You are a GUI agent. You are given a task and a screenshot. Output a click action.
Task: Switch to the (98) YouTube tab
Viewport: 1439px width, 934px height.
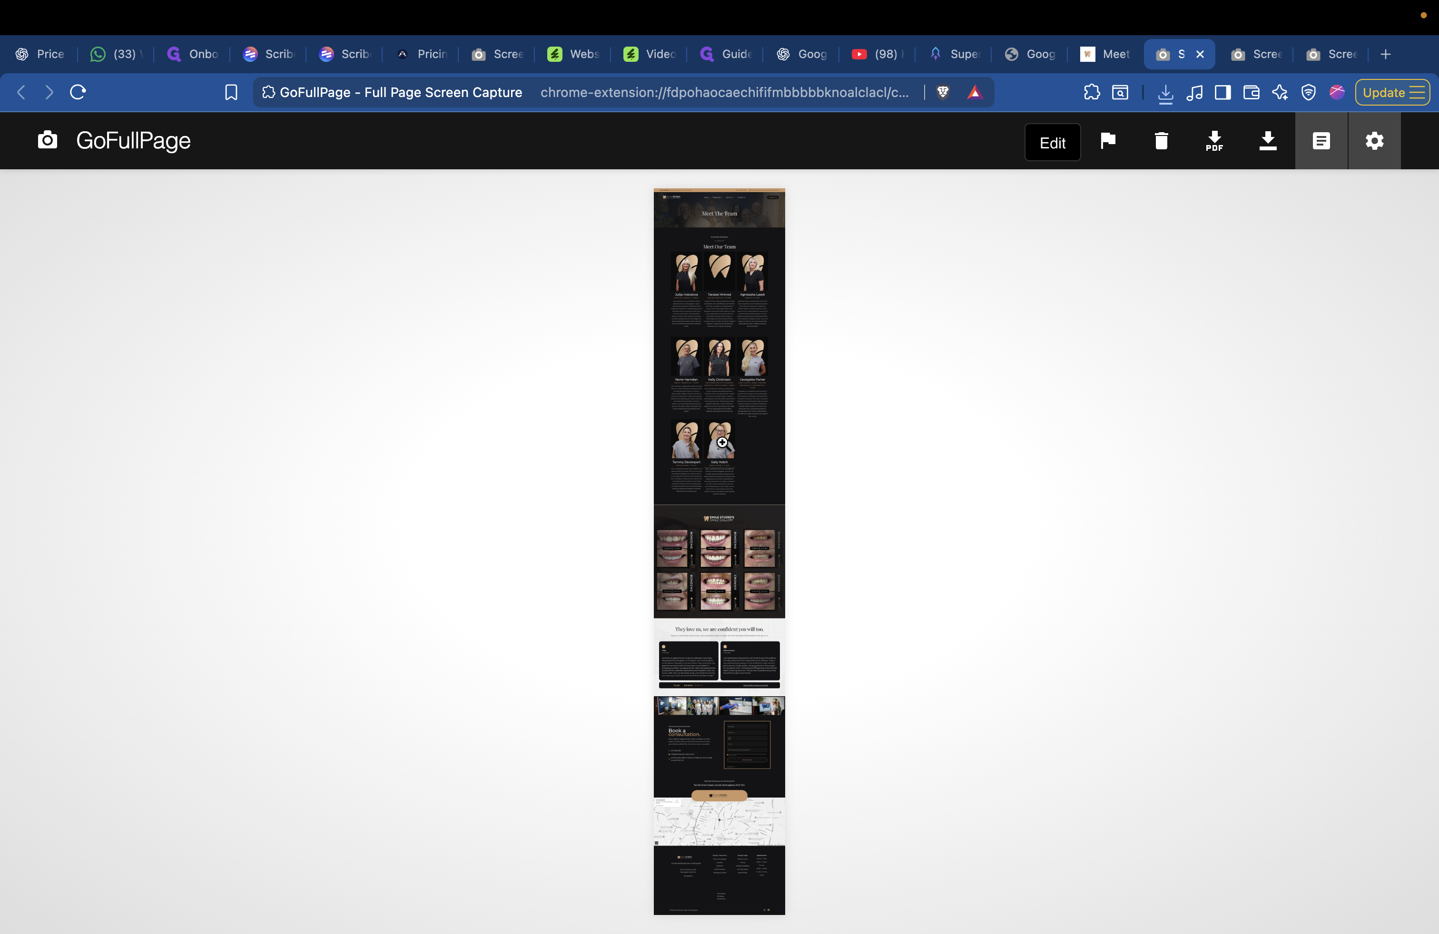pos(877,54)
